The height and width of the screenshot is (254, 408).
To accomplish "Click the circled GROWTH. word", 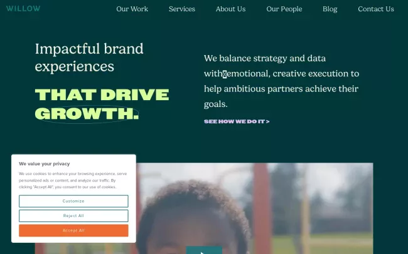I will click(x=87, y=114).
